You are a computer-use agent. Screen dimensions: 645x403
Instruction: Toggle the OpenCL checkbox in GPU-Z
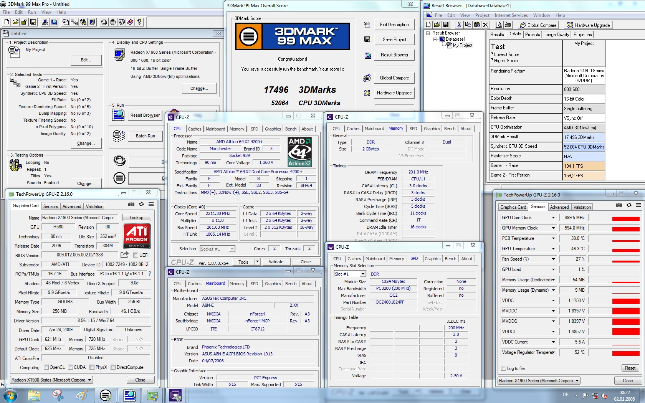46,367
